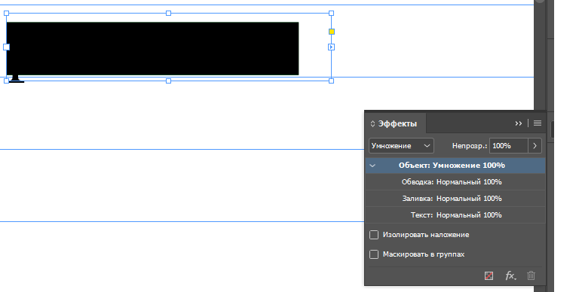Collapse the Объект effects list chevron

[372, 166]
